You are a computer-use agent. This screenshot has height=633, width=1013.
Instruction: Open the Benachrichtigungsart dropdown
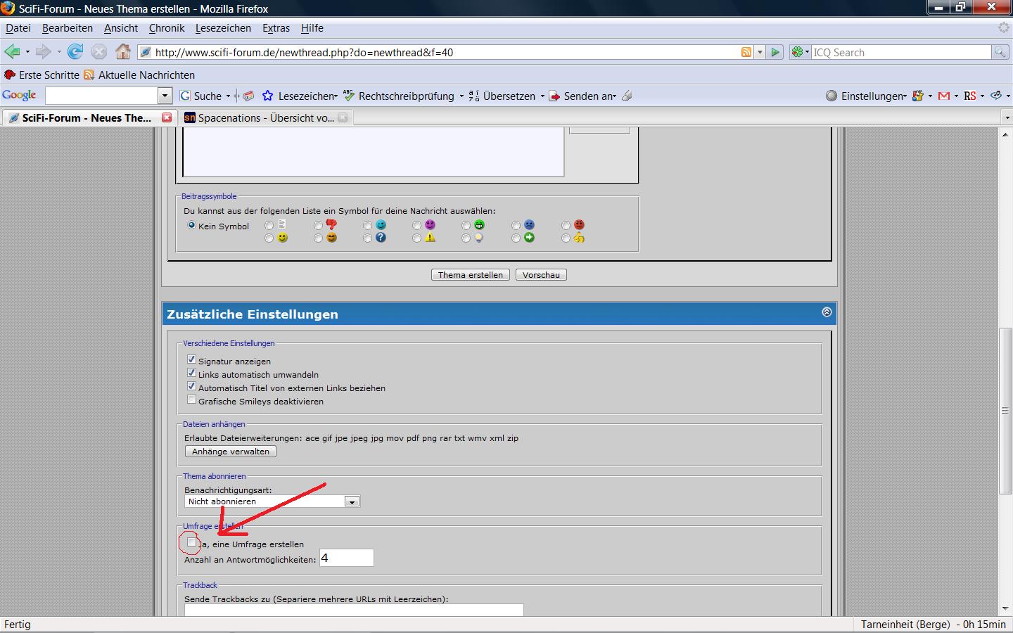pos(352,501)
